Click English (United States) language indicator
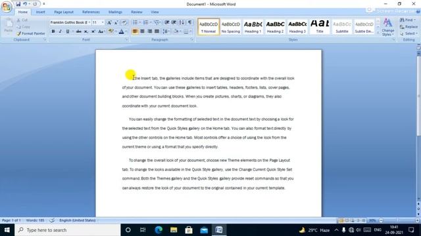Screen dimensions: 421x236 coord(78,220)
